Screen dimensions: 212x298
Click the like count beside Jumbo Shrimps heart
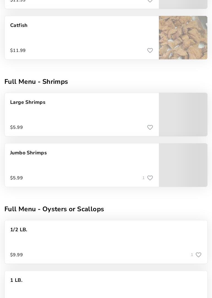tap(143, 178)
